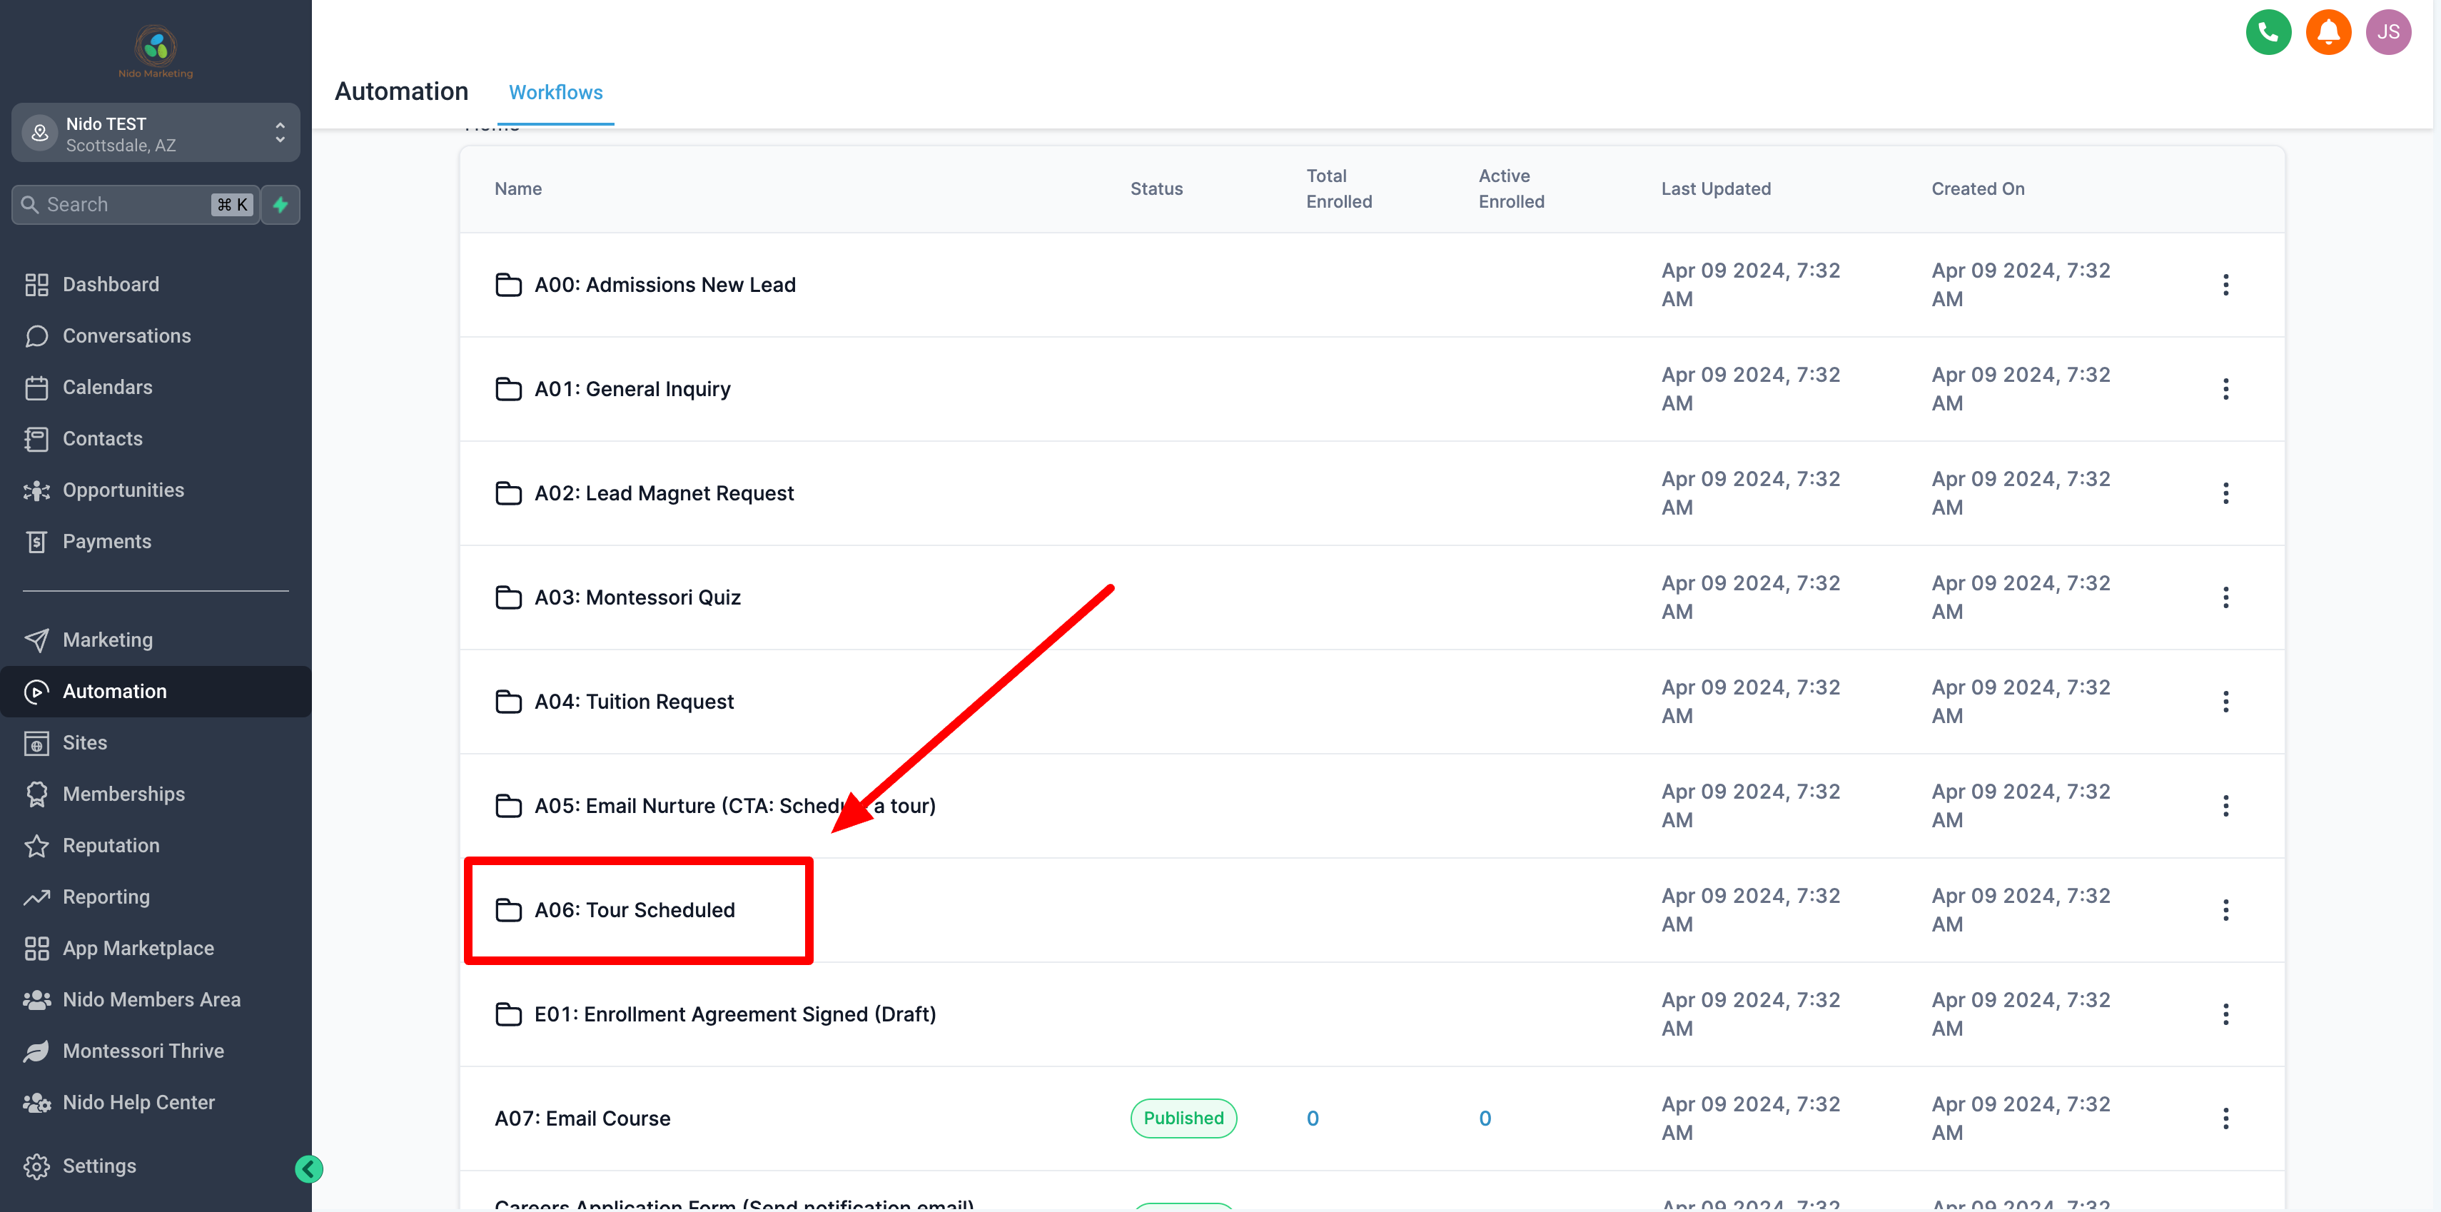The image size is (2441, 1212).
Task: Open more options for A03: Montessori Quiz
Action: click(x=2225, y=597)
